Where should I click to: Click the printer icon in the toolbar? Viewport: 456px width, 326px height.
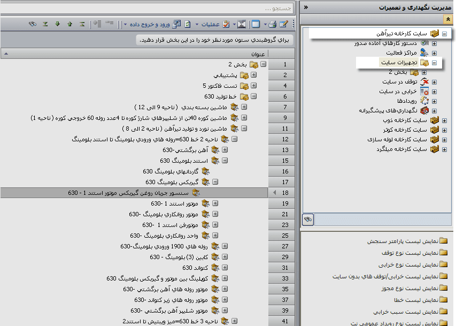coord(272,24)
